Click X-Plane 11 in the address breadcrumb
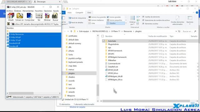This screenshot has height=112, width=200. (x=116, y=31)
